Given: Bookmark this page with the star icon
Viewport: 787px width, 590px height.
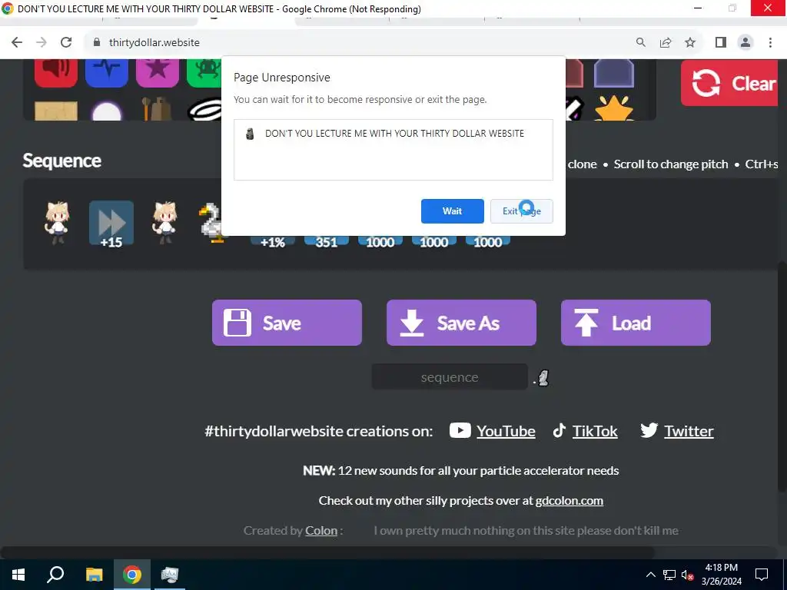Looking at the screenshot, I should 690,43.
